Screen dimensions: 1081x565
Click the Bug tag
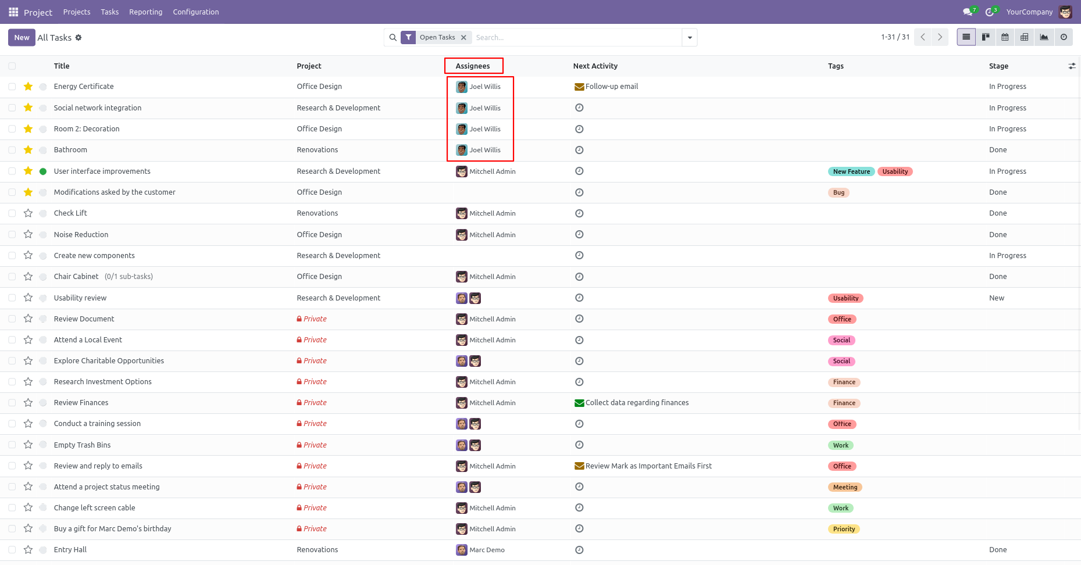click(839, 192)
